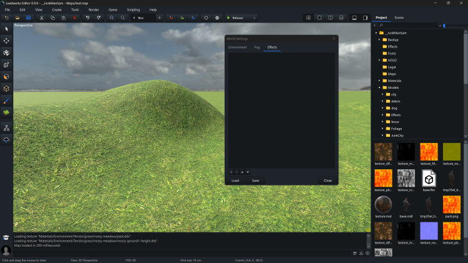Image resolution: width=468 pixels, height=263 pixels.
Task: Select the Move tool in sidebar
Action: [x=6, y=41]
